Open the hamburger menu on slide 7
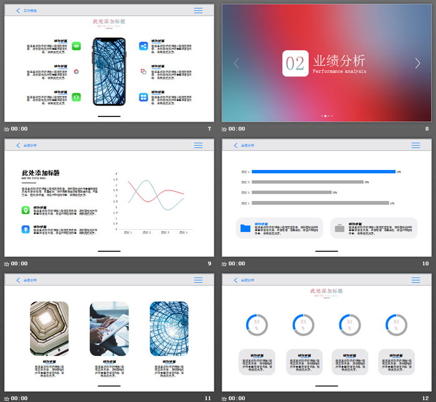 click(198, 11)
